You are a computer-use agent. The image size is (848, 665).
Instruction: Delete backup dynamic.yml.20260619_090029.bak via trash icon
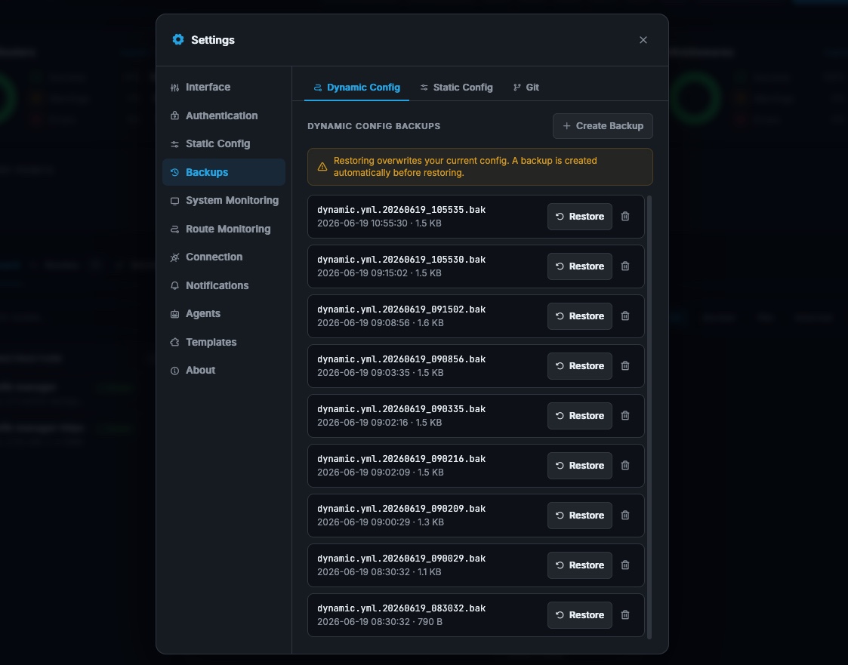tap(624, 565)
